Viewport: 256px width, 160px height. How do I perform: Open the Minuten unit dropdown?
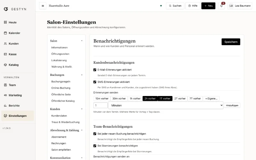click(166, 105)
